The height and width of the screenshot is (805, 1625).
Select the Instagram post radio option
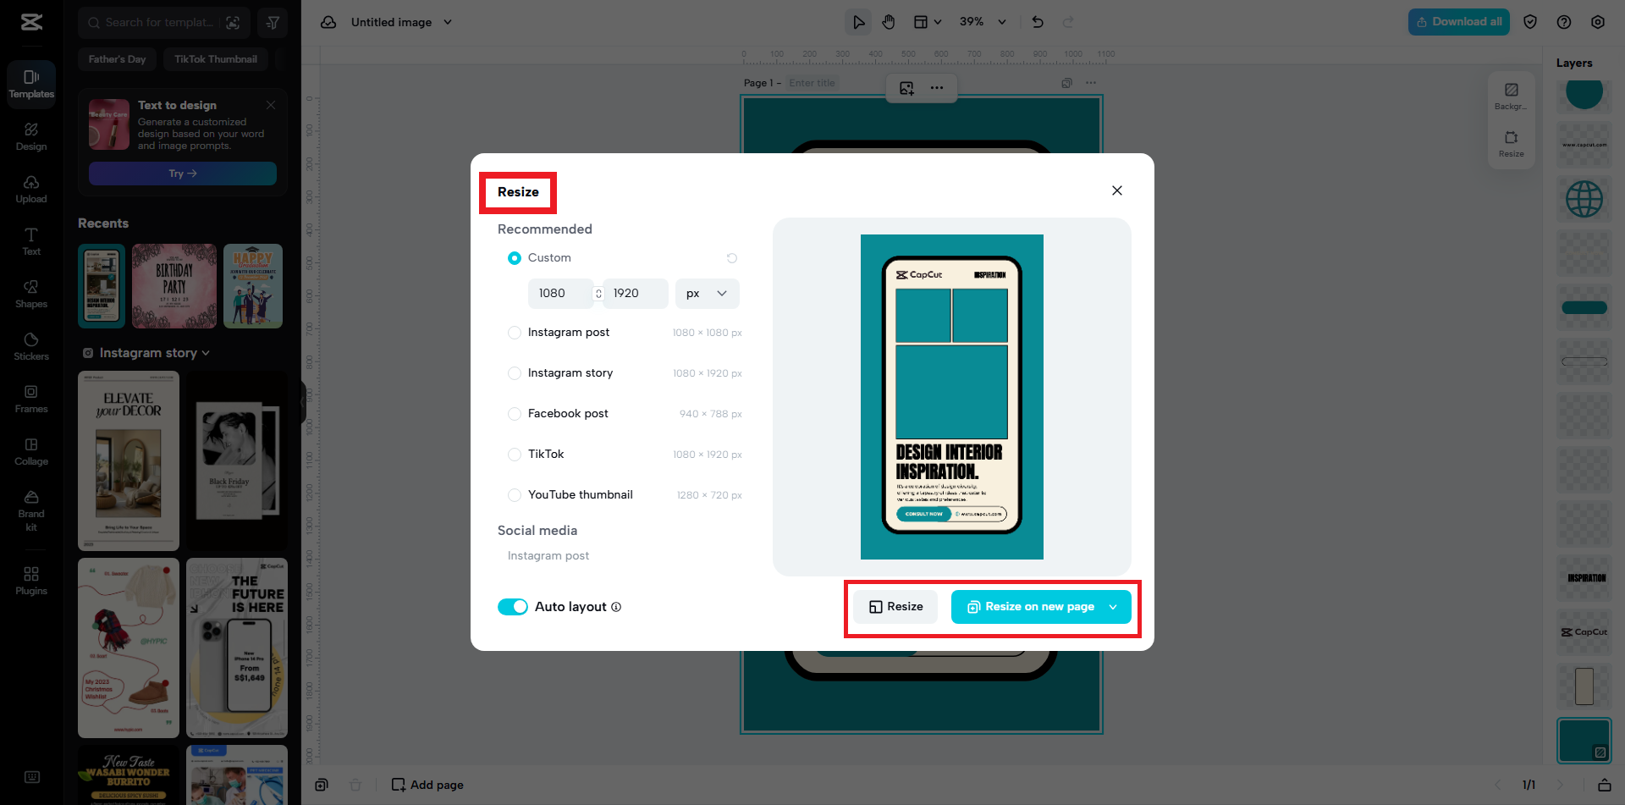pyautogui.click(x=515, y=333)
